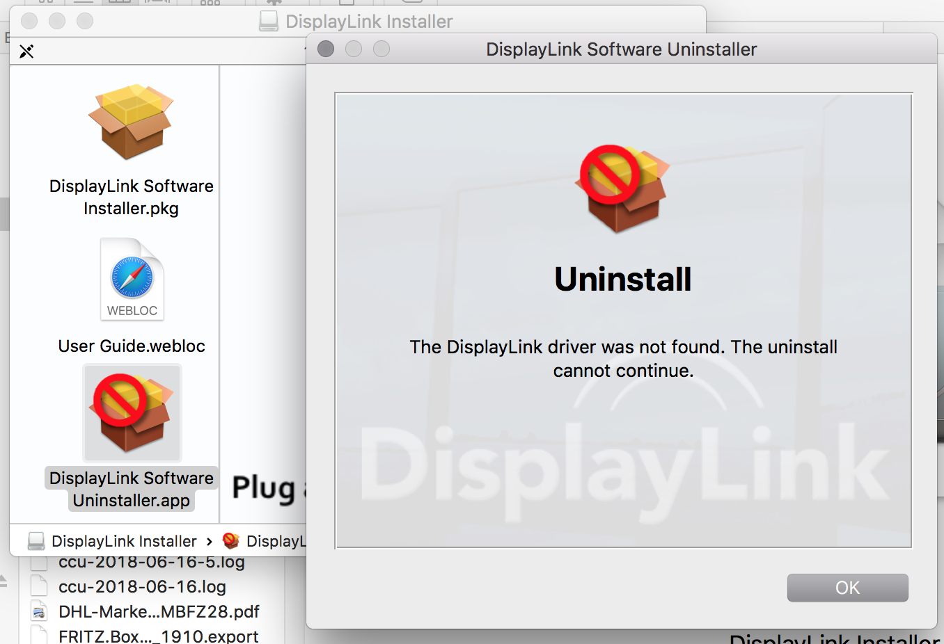The height and width of the screenshot is (644, 944).
Task: Click the customize toolbar icon in Finder window
Action: [x=26, y=51]
